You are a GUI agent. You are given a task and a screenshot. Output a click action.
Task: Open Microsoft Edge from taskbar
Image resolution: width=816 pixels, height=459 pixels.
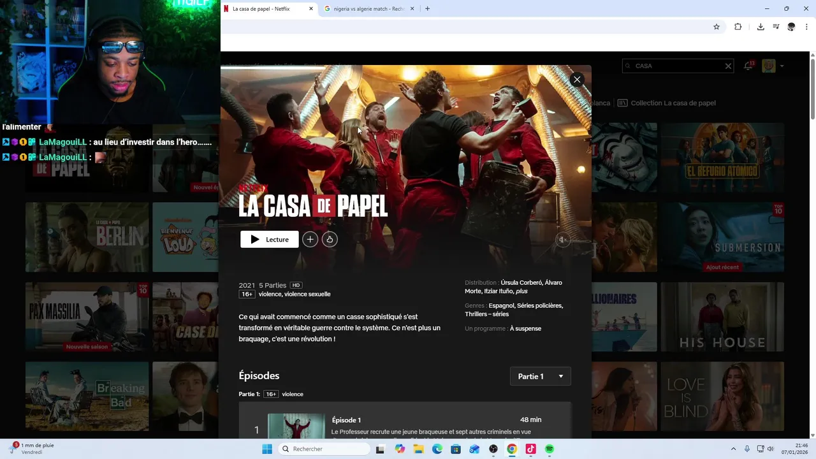point(437,449)
